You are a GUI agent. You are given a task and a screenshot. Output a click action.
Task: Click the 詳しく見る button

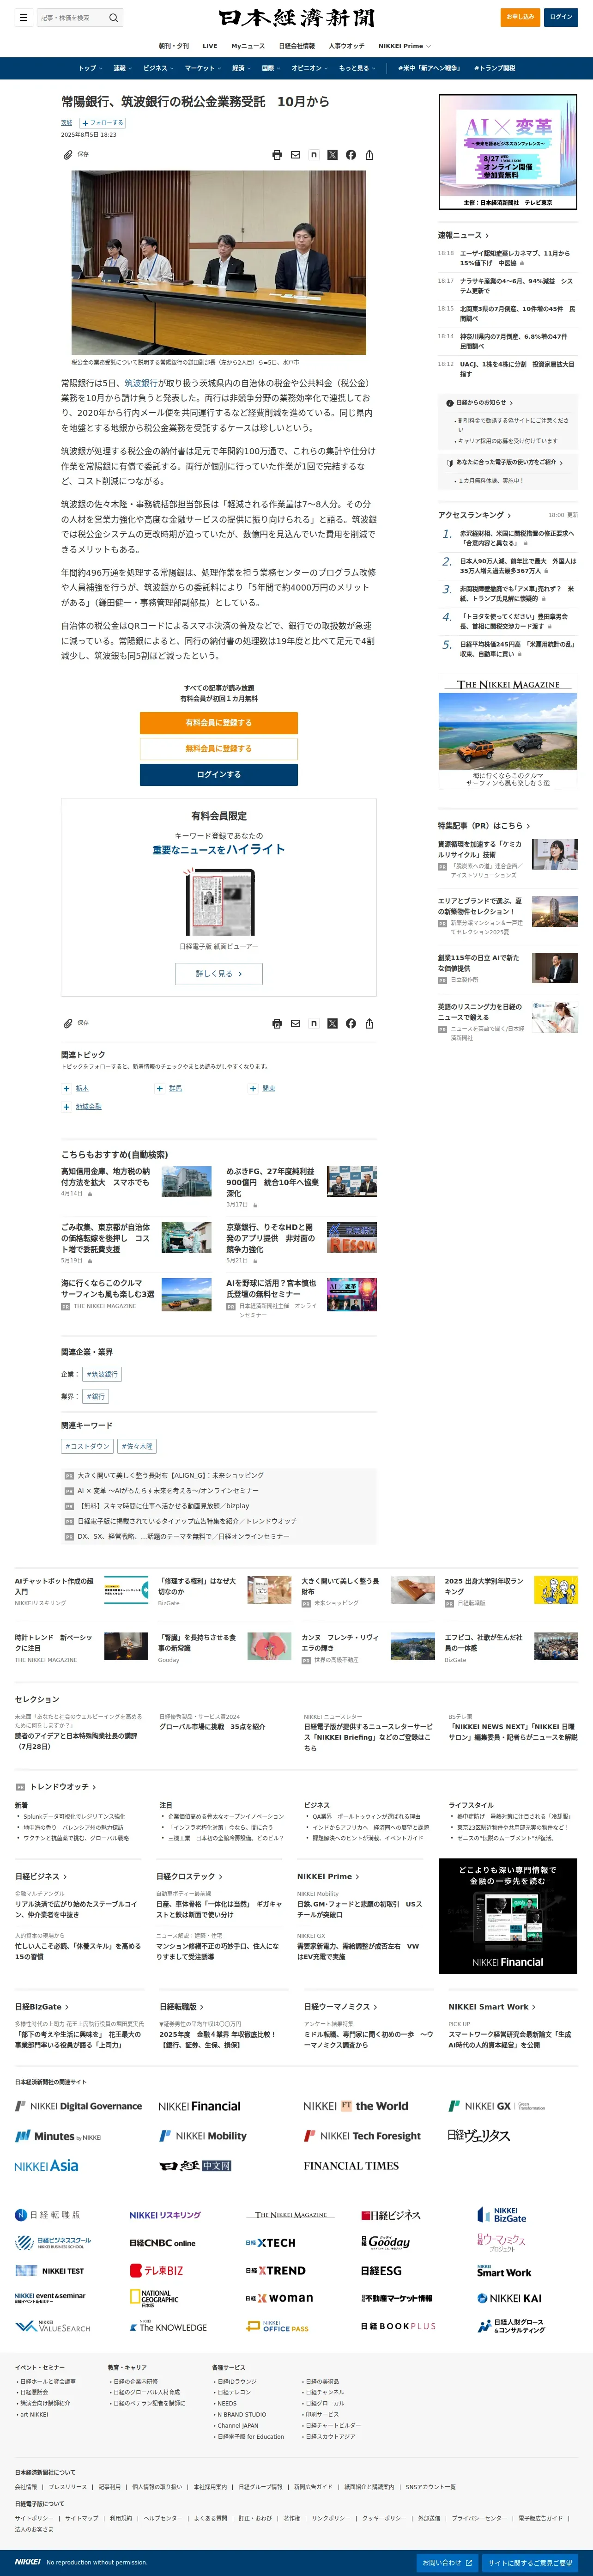[x=219, y=974]
